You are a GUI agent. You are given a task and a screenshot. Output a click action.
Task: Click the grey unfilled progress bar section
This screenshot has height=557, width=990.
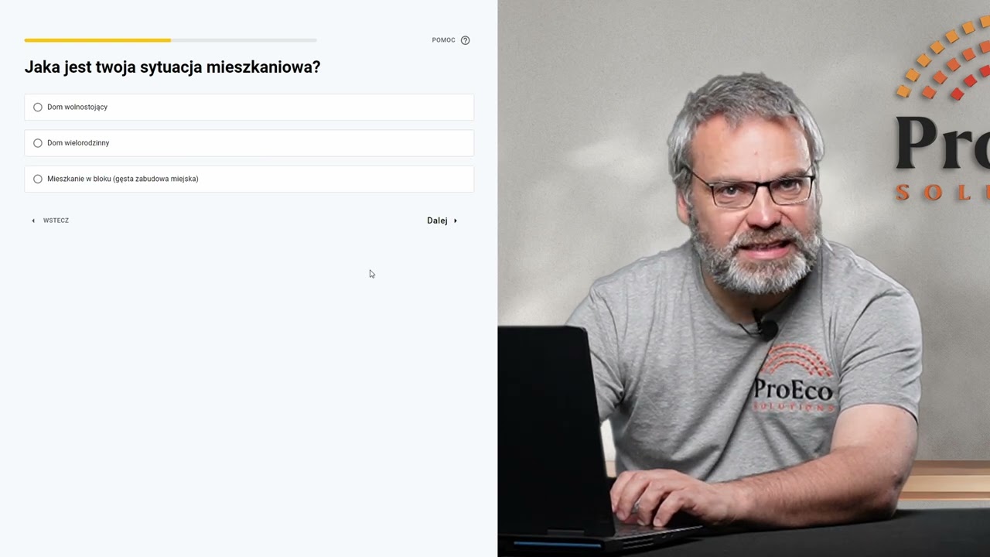pyautogui.click(x=244, y=39)
